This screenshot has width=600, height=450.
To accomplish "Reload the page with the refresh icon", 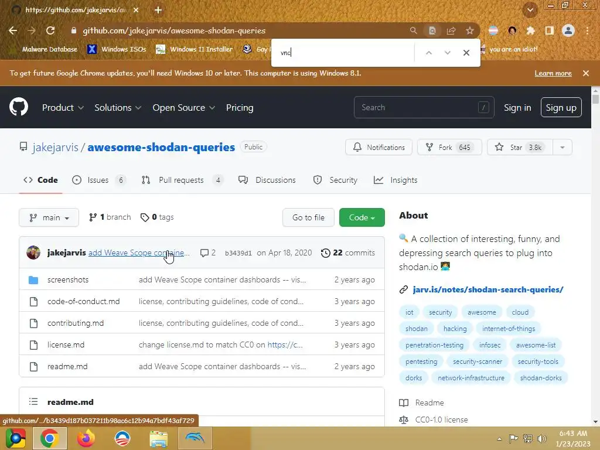I will click(x=50, y=30).
